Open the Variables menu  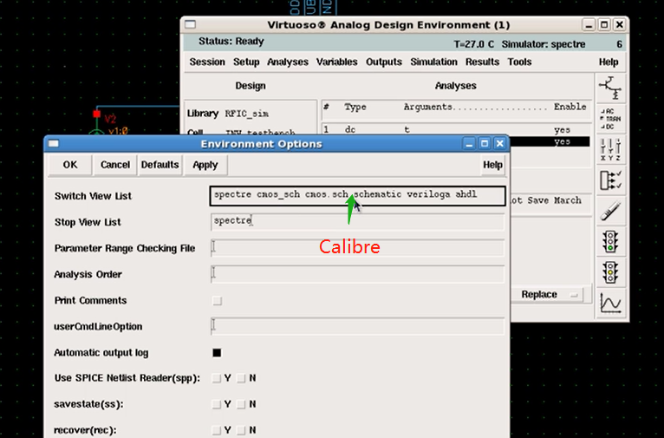336,62
